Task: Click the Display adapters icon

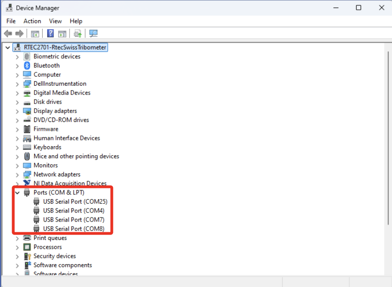Action: tap(27, 111)
